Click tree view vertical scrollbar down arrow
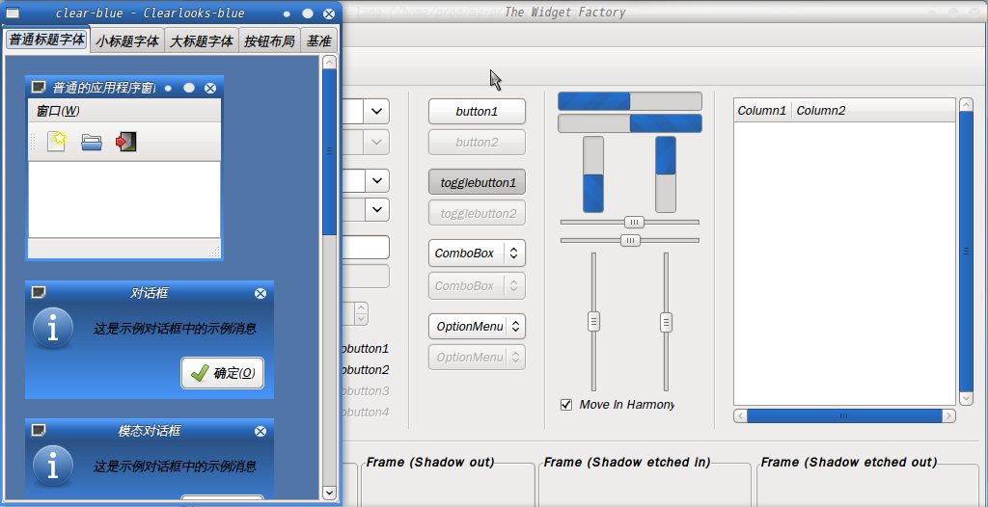 pyautogui.click(x=966, y=399)
